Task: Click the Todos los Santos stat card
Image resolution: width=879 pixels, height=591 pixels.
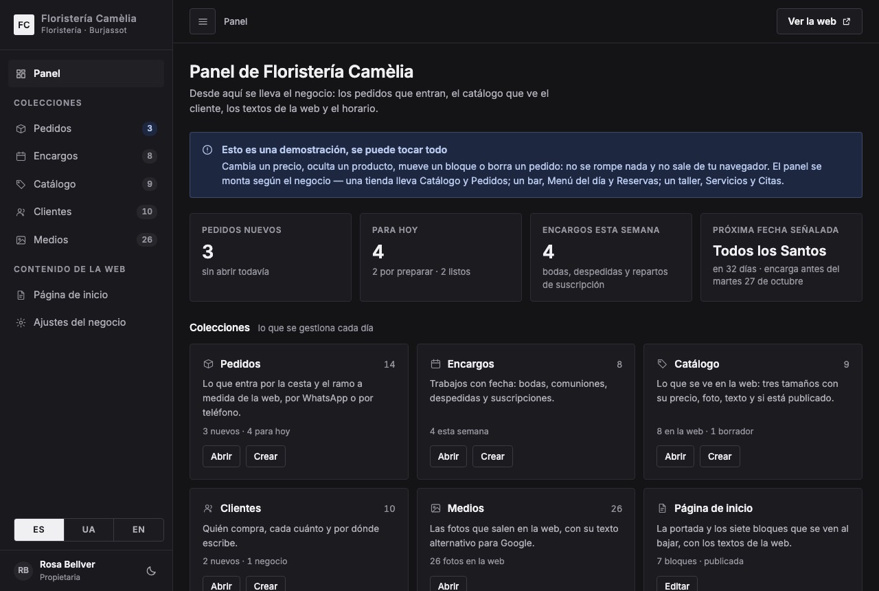Action: [x=781, y=257]
